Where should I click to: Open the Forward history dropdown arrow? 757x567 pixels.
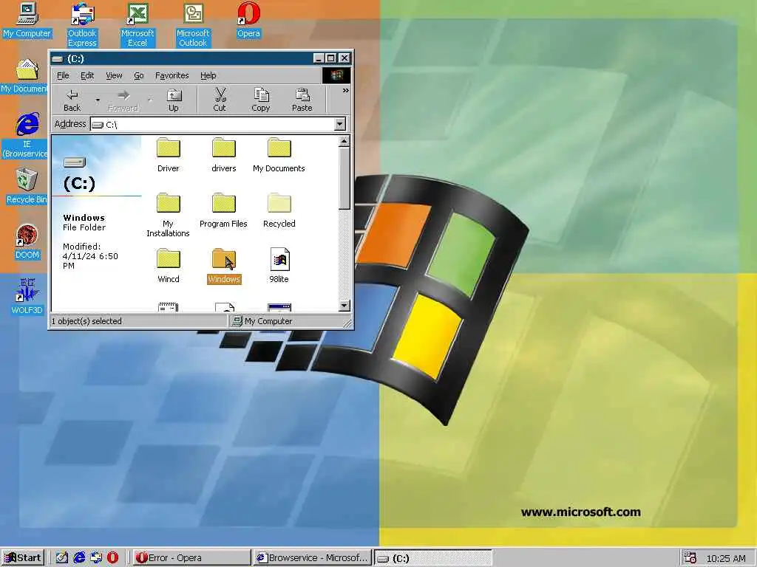(149, 100)
